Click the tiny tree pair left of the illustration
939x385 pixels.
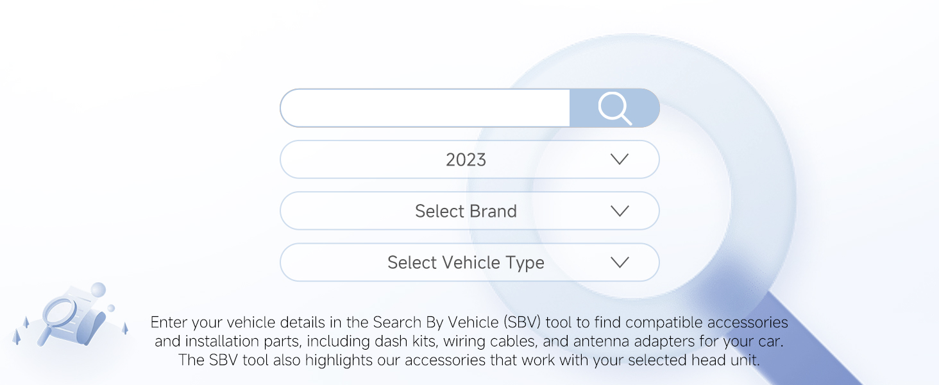pos(21,330)
